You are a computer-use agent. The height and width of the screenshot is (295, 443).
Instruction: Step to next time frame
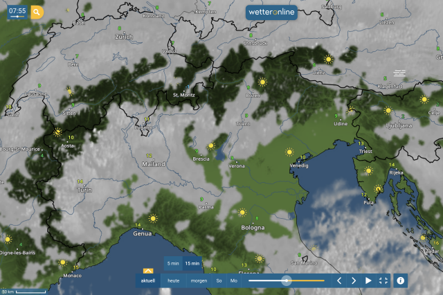354,280
